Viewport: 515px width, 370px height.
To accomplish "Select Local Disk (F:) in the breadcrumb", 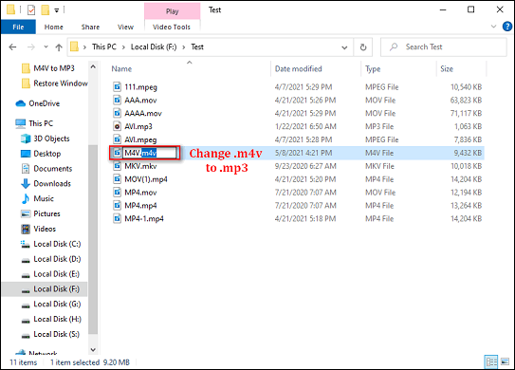I will click(154, 47).
